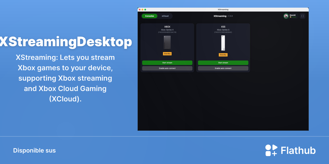
Task: Click the yellow minimize window button
Action: [142, 10]
